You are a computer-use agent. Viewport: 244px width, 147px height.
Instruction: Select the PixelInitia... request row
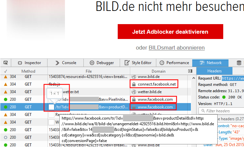96,99
